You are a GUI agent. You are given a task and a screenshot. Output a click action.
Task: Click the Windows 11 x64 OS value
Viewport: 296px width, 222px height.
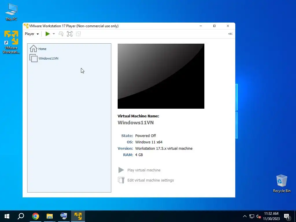tap(149, 142)
